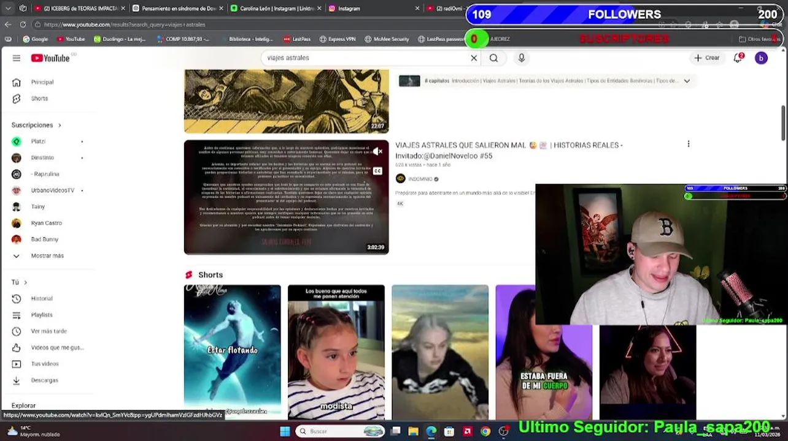Open Duolingo bookmark
Screen dimensions: 788x441
point(120,39)
